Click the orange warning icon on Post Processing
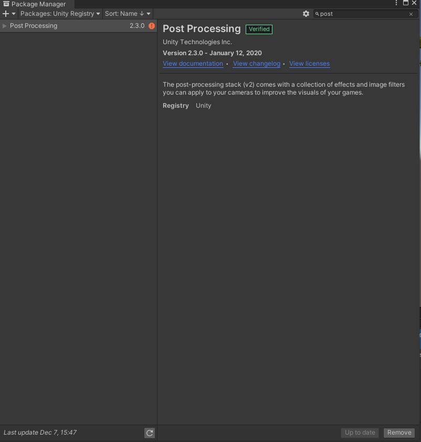Screen dimensions: 421x442 152,26
